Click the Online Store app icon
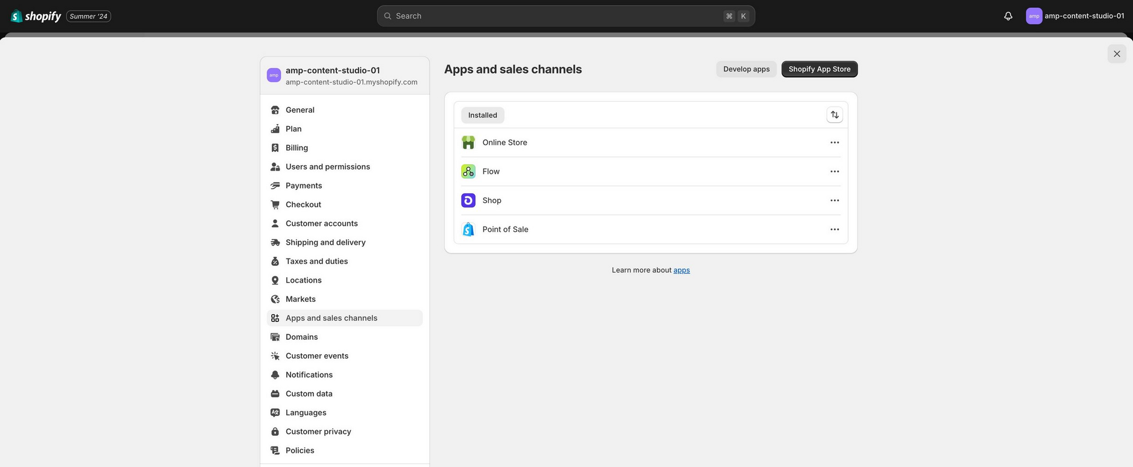 [468, 143]
